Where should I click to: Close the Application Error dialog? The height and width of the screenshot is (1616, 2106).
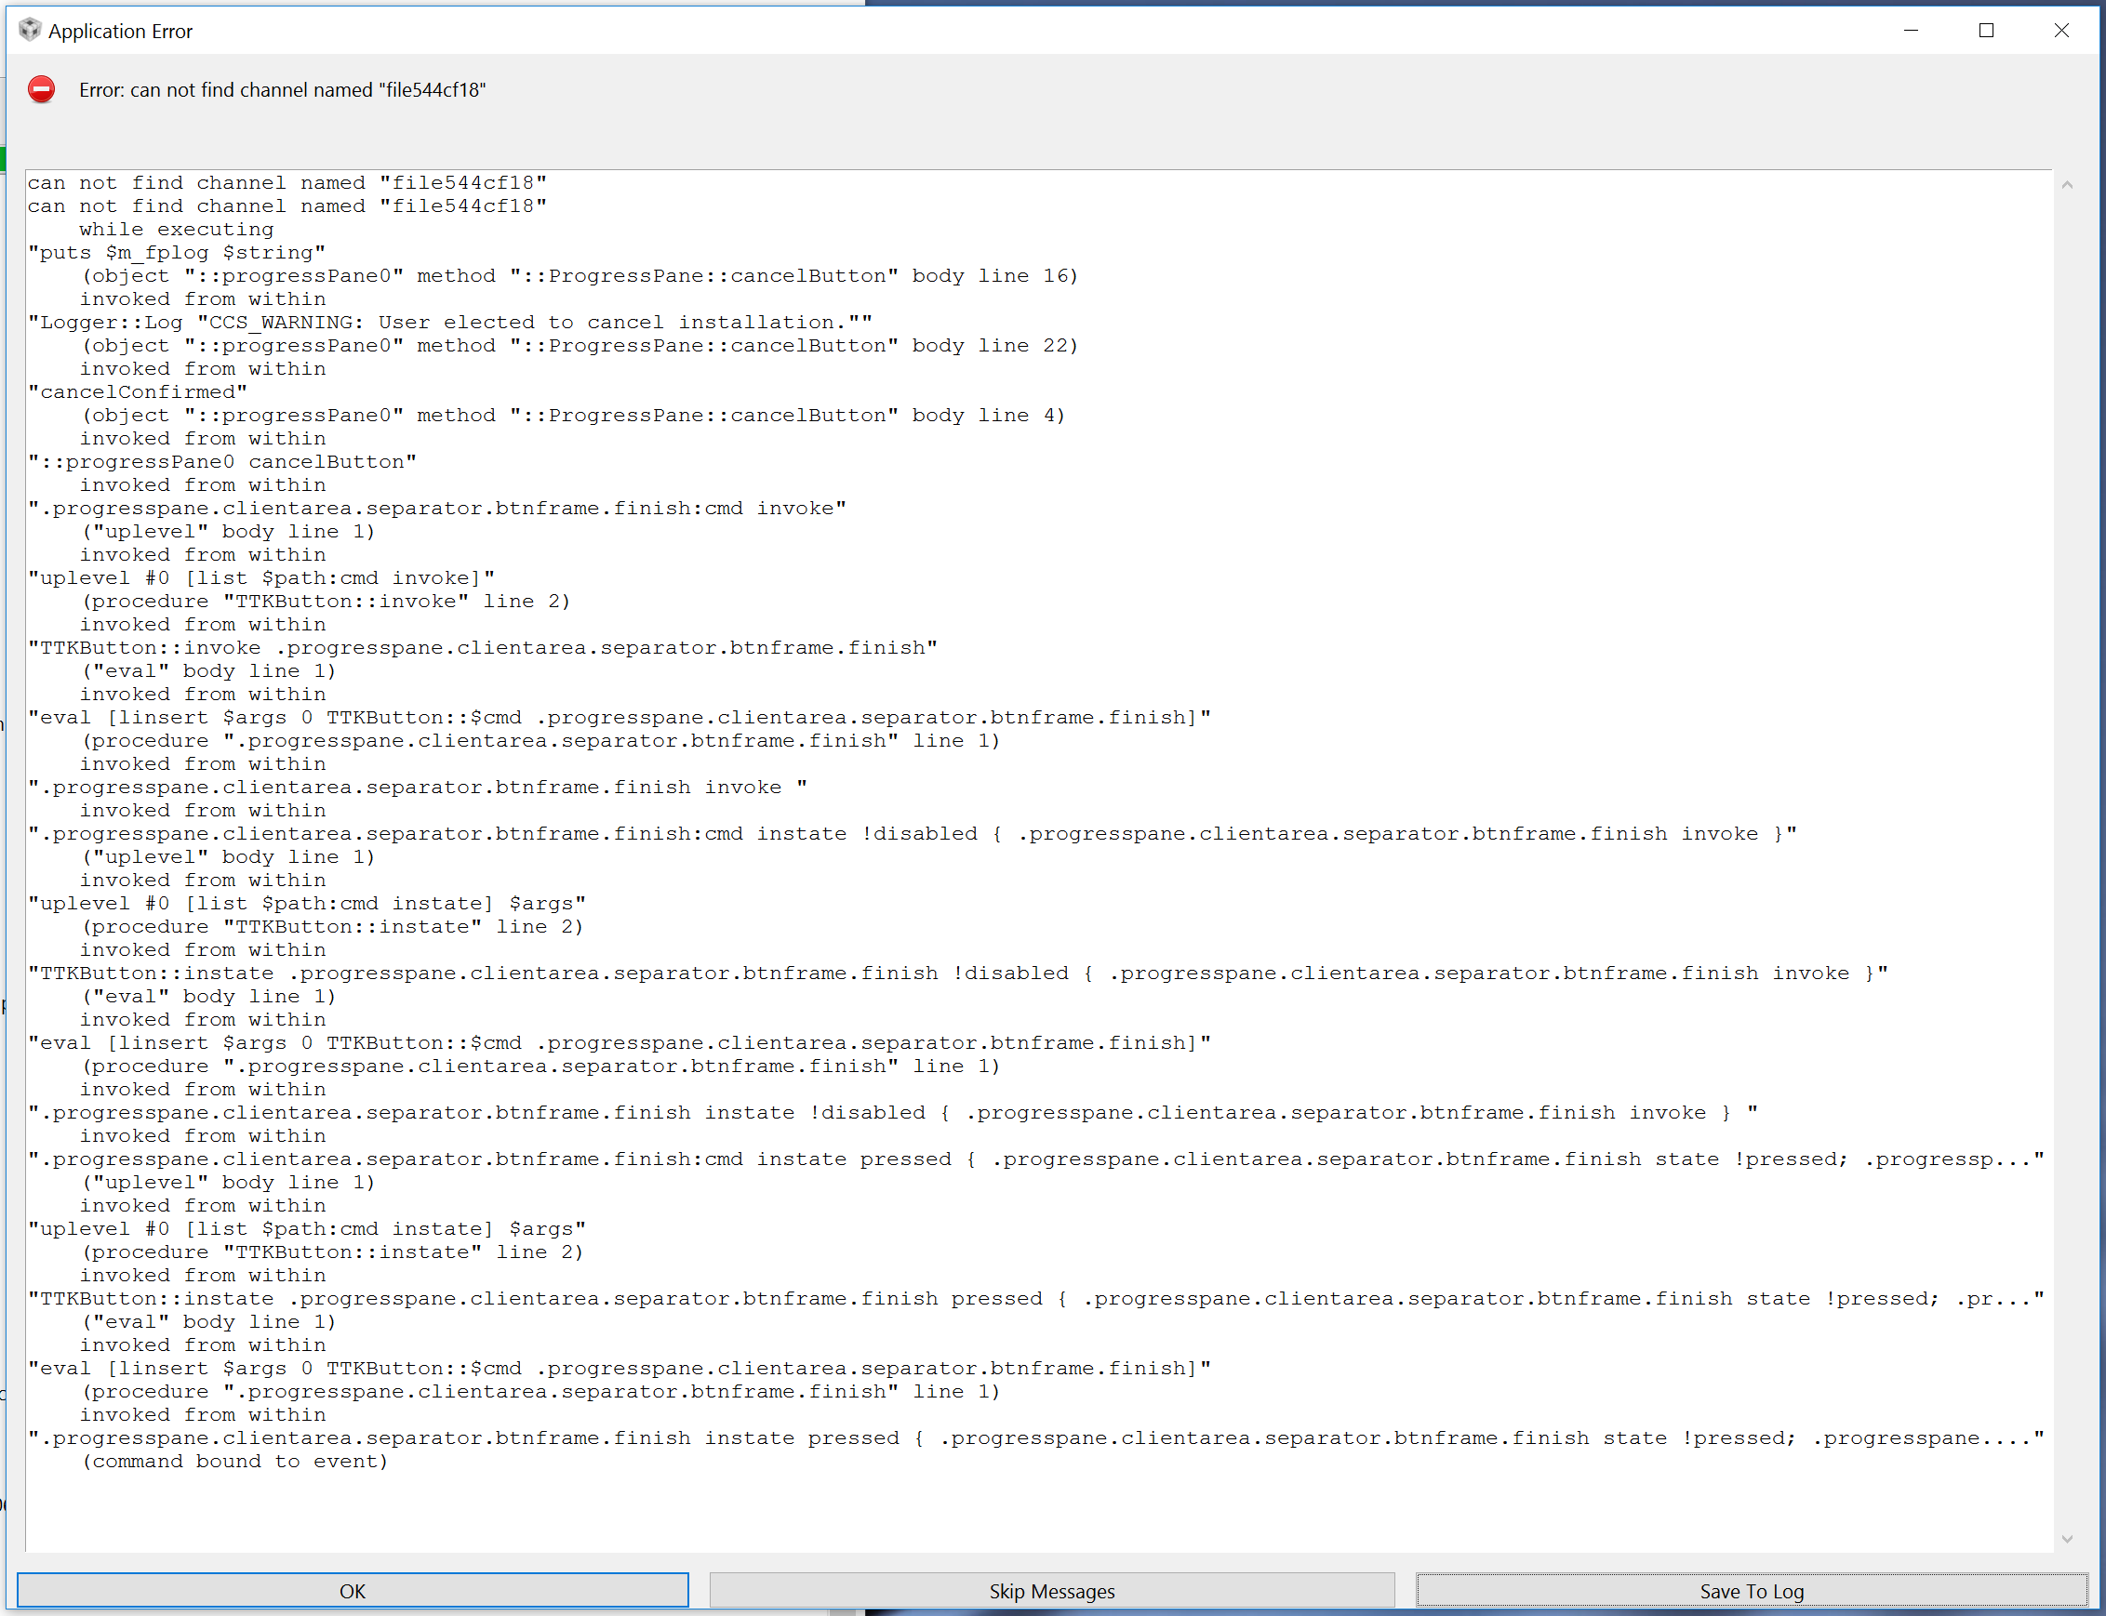click(2060, 31)
